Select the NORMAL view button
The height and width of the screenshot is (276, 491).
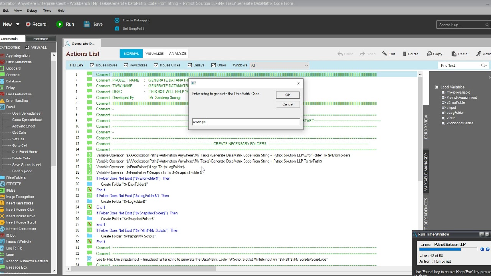click(131, 54)
